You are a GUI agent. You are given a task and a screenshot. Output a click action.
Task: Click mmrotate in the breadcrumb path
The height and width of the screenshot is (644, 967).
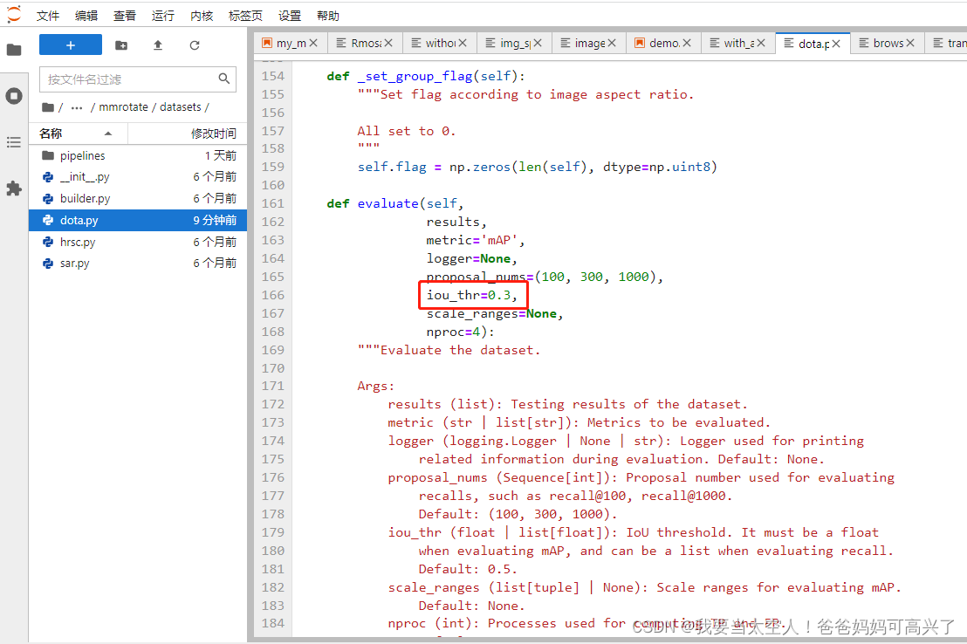pos(123,106)
